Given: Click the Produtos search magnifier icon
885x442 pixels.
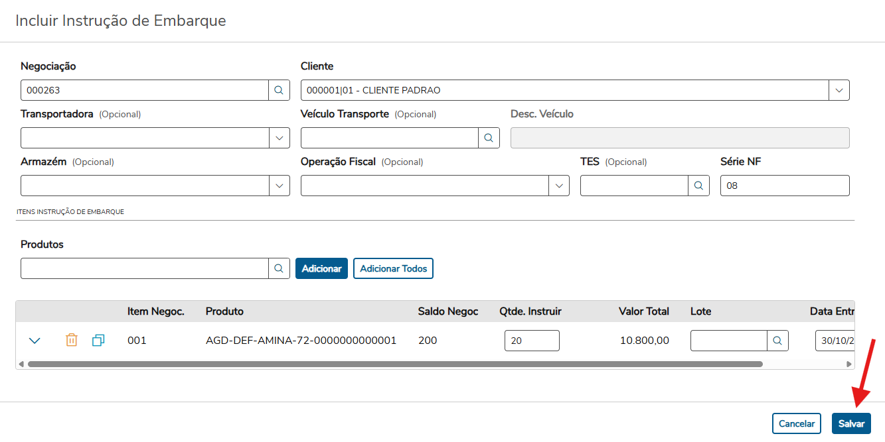Looking at the screenshot, I should [279, 268].
